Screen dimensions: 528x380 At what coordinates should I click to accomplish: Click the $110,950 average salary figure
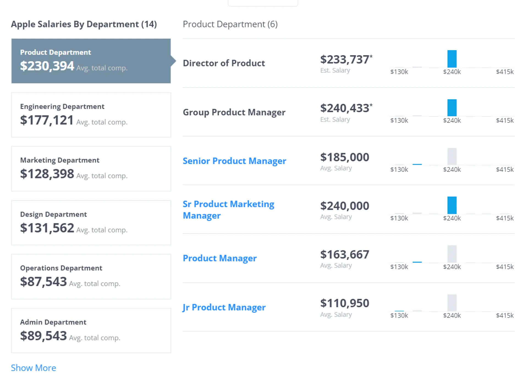(x=345, y=303)
